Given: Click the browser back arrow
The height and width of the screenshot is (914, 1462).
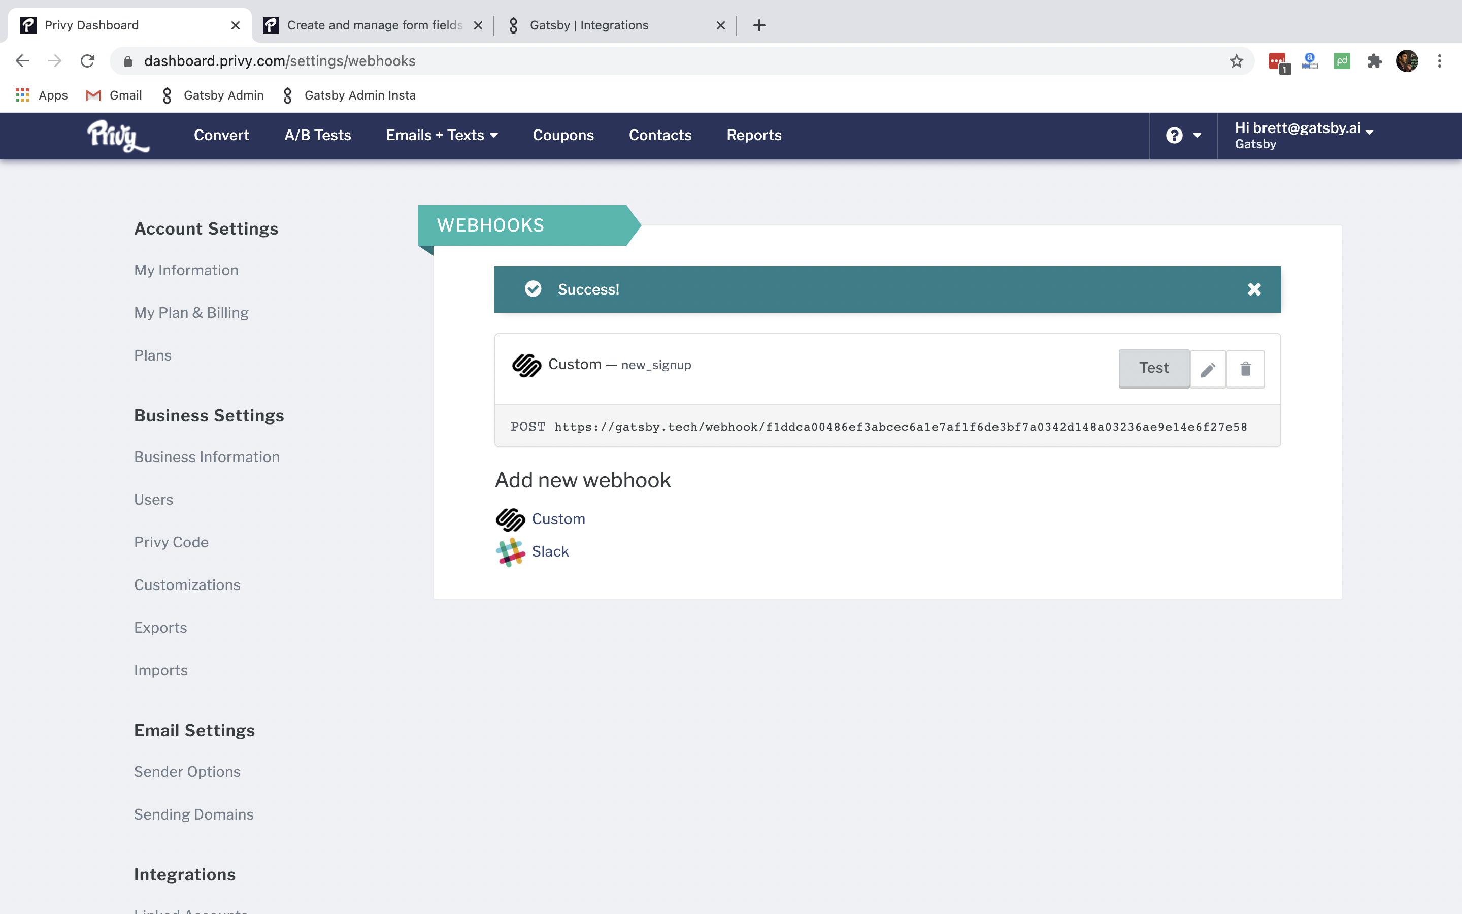Looking at the screenshot, I should (x=22, y=61).
